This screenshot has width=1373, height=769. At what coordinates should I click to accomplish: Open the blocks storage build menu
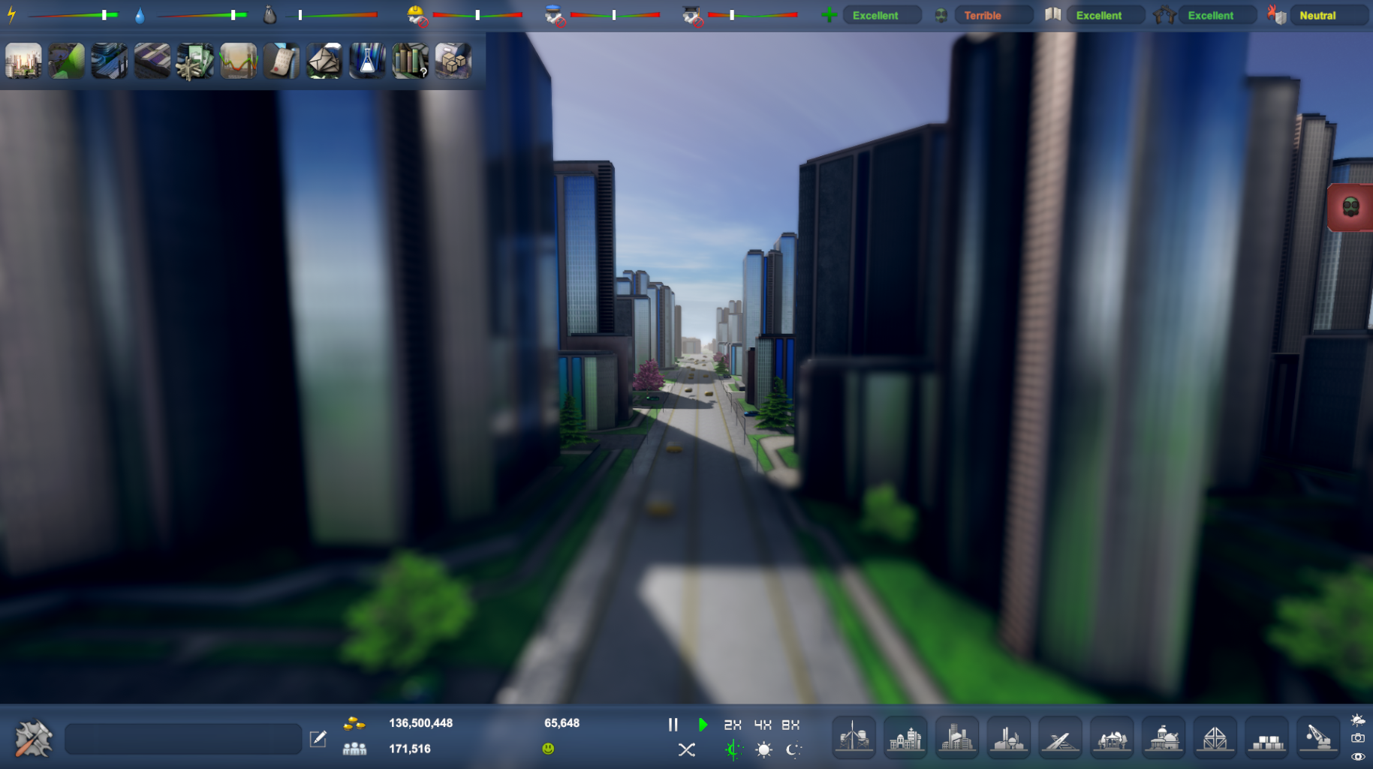pyautogui.click(x=1267, y=738)
